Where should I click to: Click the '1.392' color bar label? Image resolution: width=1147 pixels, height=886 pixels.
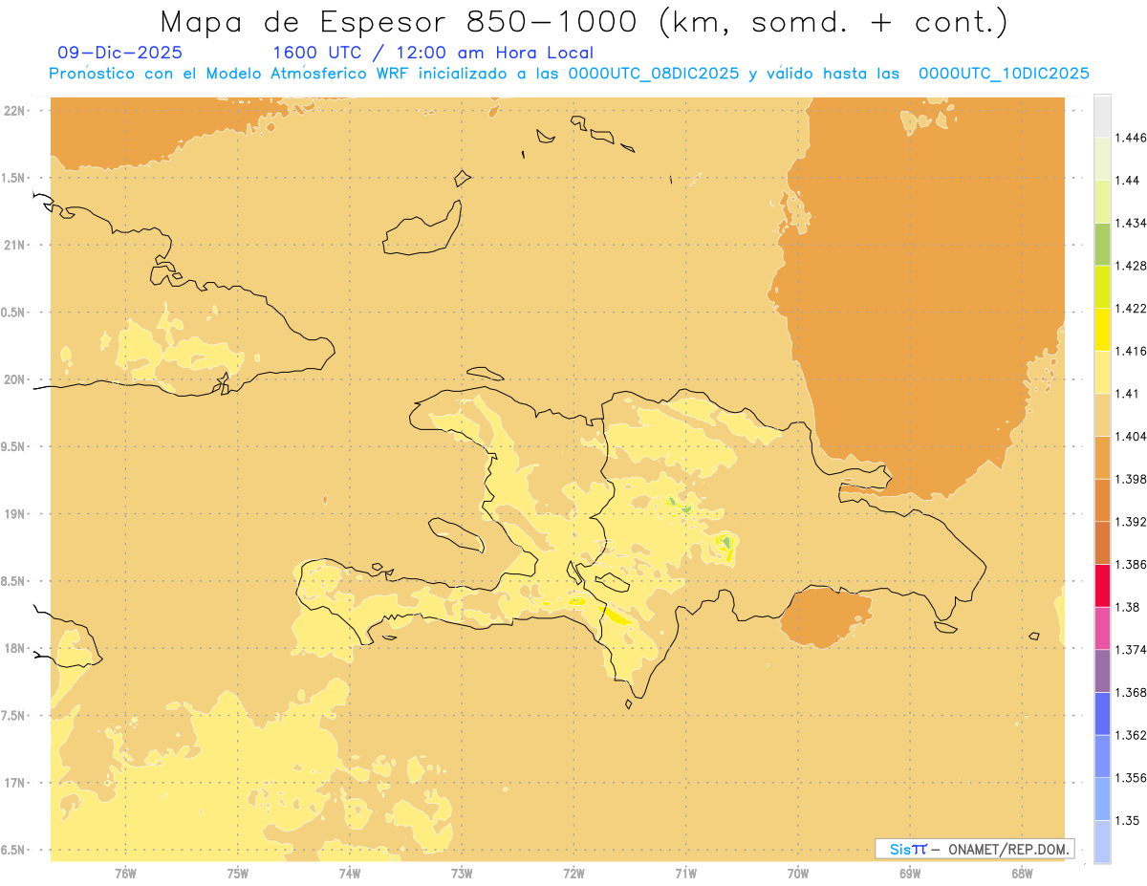pyautogui.click(x=1131, y=522)
